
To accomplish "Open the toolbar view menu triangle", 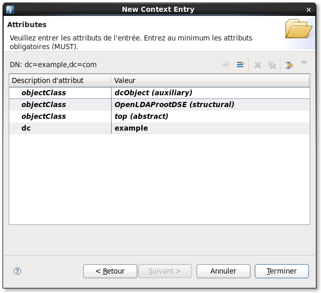I will (304, 63).
